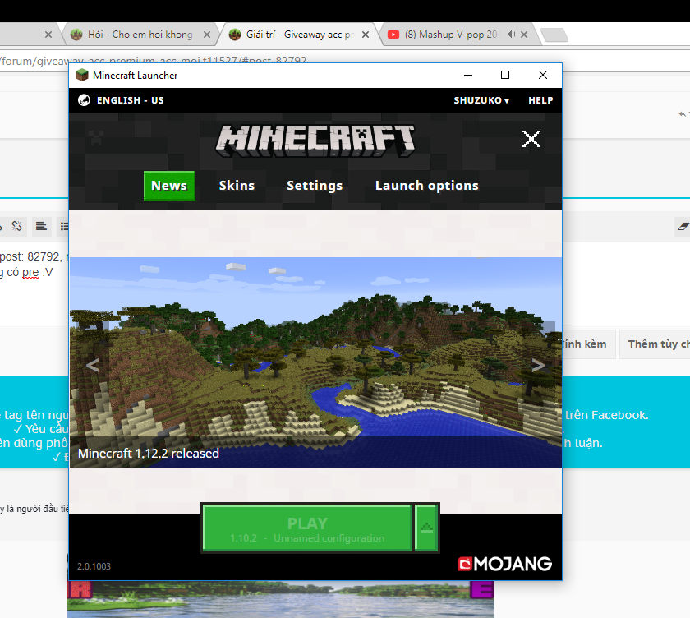Show next news slide arrow

coord(538,366)
